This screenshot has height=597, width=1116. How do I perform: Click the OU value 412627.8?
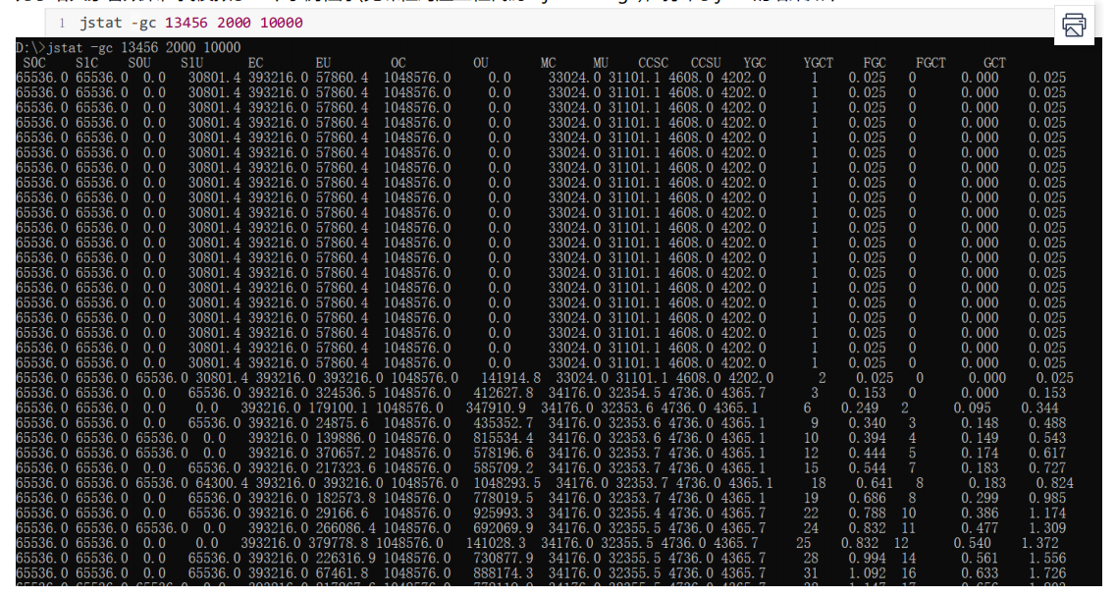(504, 393)
